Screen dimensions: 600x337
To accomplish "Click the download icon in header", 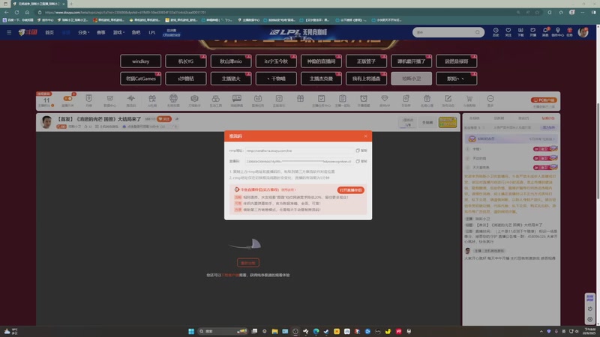I will [520, 31].
